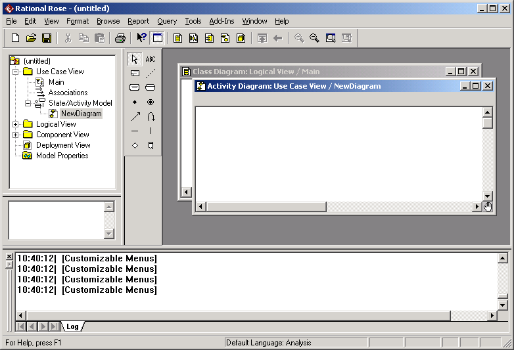Viewport: 514px width, 350px height.
Task: Open the Report menu
Action: 138,21
